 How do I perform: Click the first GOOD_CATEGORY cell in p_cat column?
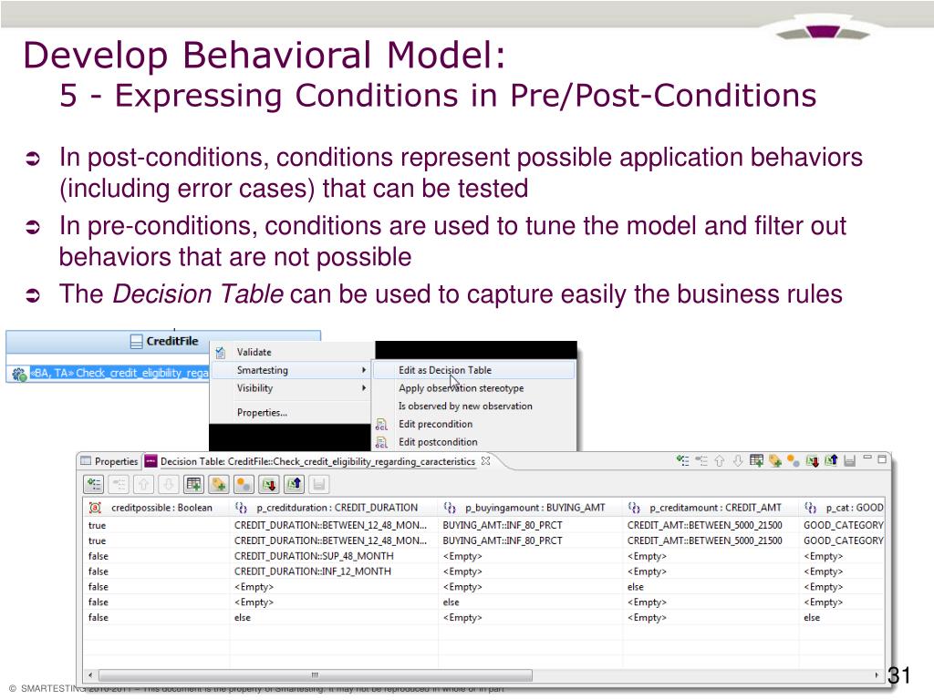click(x=844, y=525)
